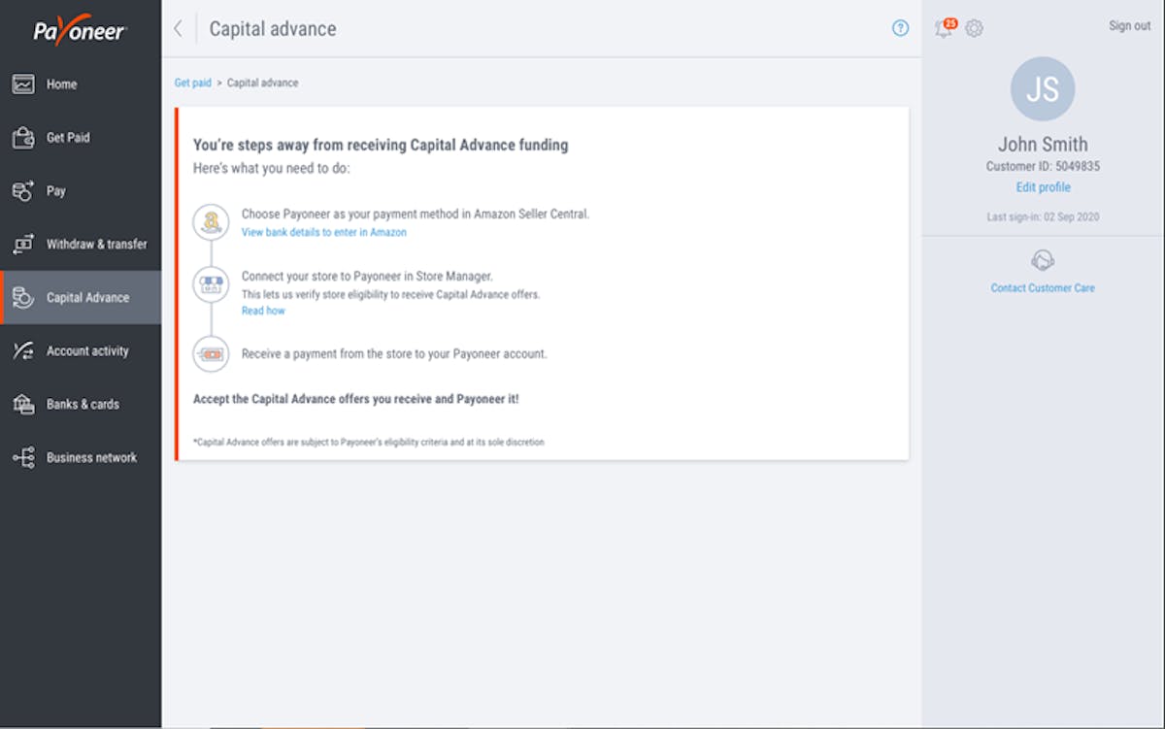
Task: Sign out of the account
Action: point(1129,26)
